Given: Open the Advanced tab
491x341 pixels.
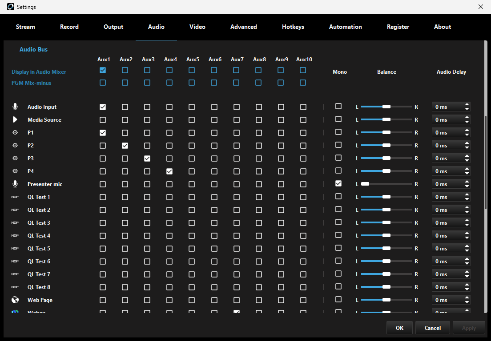Looking at the screenshot, I should pyautogui.click(x=244, y=27).
